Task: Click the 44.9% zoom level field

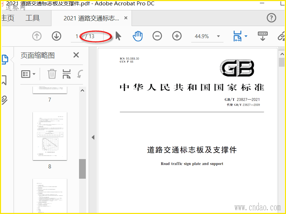Action: (x=202, y=36)
